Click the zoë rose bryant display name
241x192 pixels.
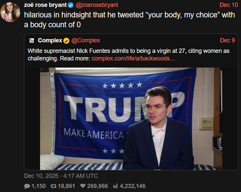45,5
